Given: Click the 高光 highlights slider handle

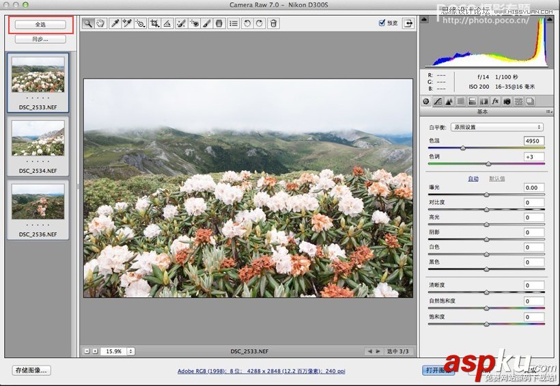Looking at the screenshot, I should point(486,225).
